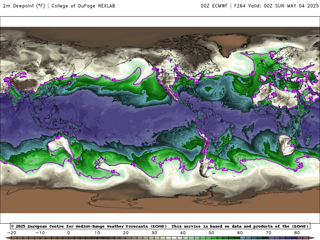
Task: Click the "70" color scale label
Action: coord(268,233)
